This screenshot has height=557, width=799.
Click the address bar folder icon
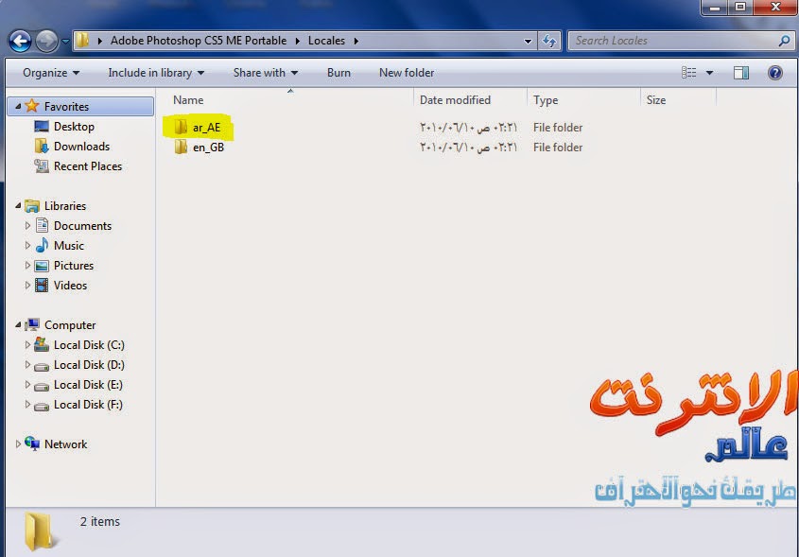tap(82, 41)
